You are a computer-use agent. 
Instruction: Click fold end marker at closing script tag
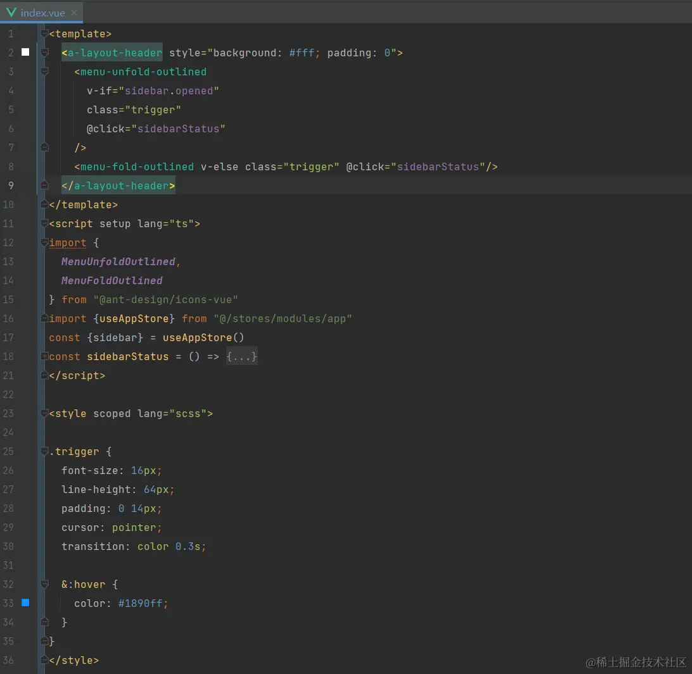pos(44,375)
